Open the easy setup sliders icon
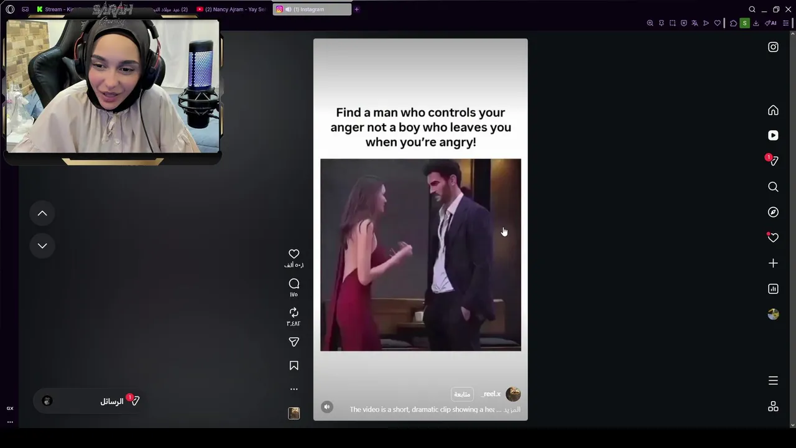This screenshot has height=448, width=796. [x=786, y=23]
